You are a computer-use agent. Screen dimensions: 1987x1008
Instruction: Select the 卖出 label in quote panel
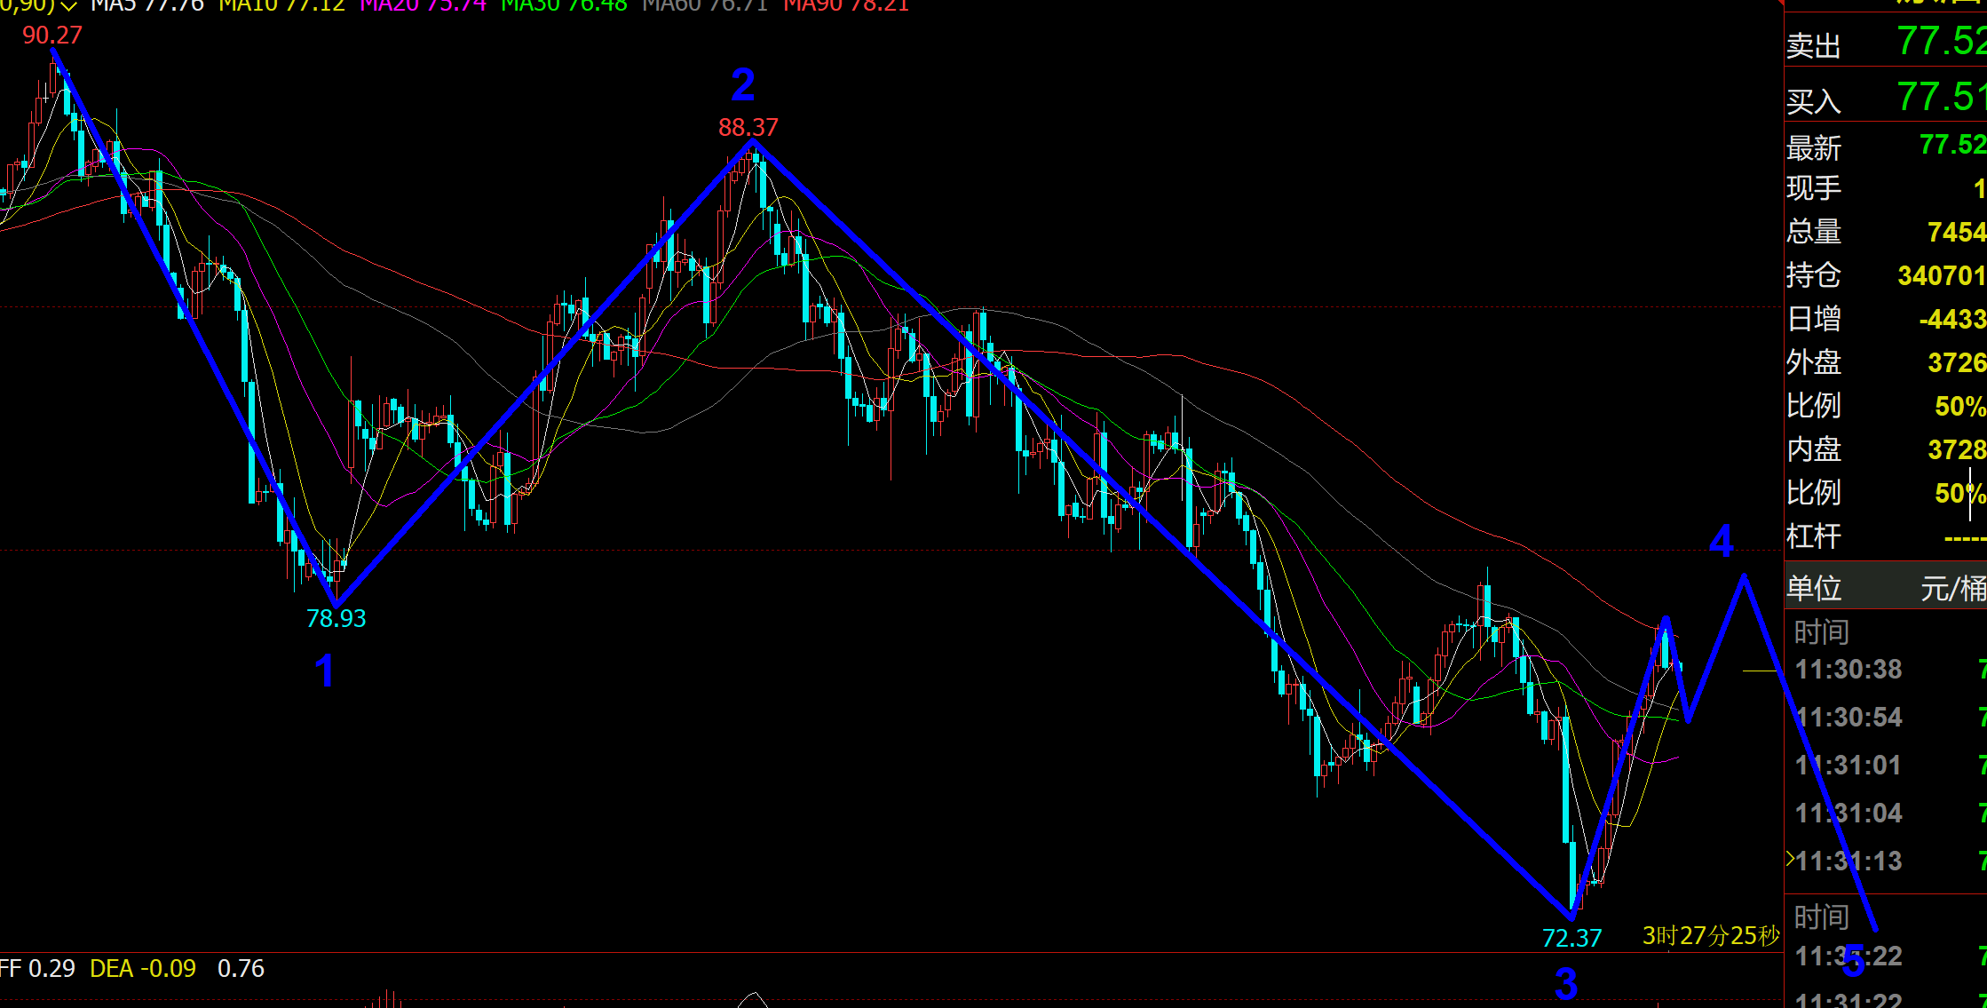1814,46
